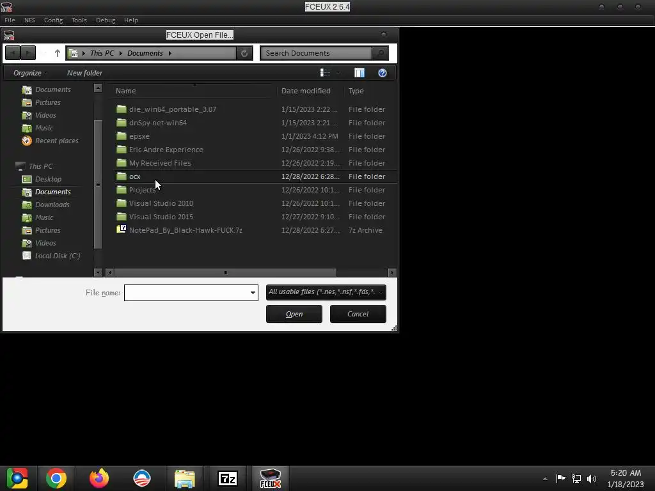
Task: Open the Help menu
Action: click(130, 20)
